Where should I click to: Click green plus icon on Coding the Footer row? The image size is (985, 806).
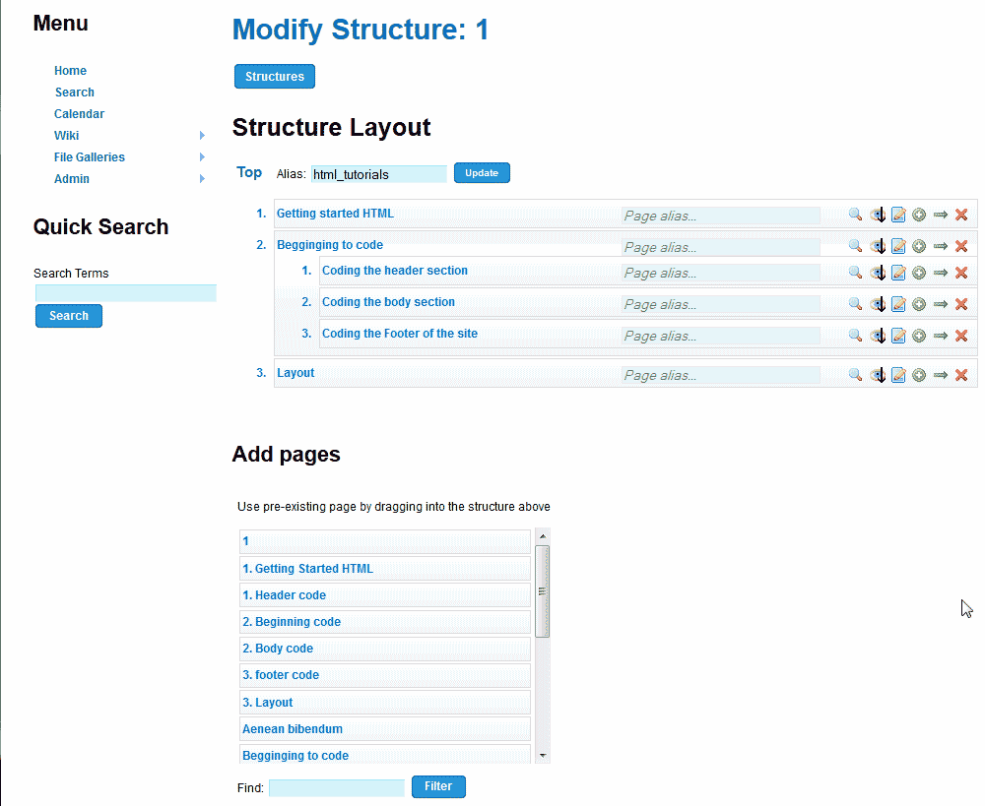coord(919,336)
